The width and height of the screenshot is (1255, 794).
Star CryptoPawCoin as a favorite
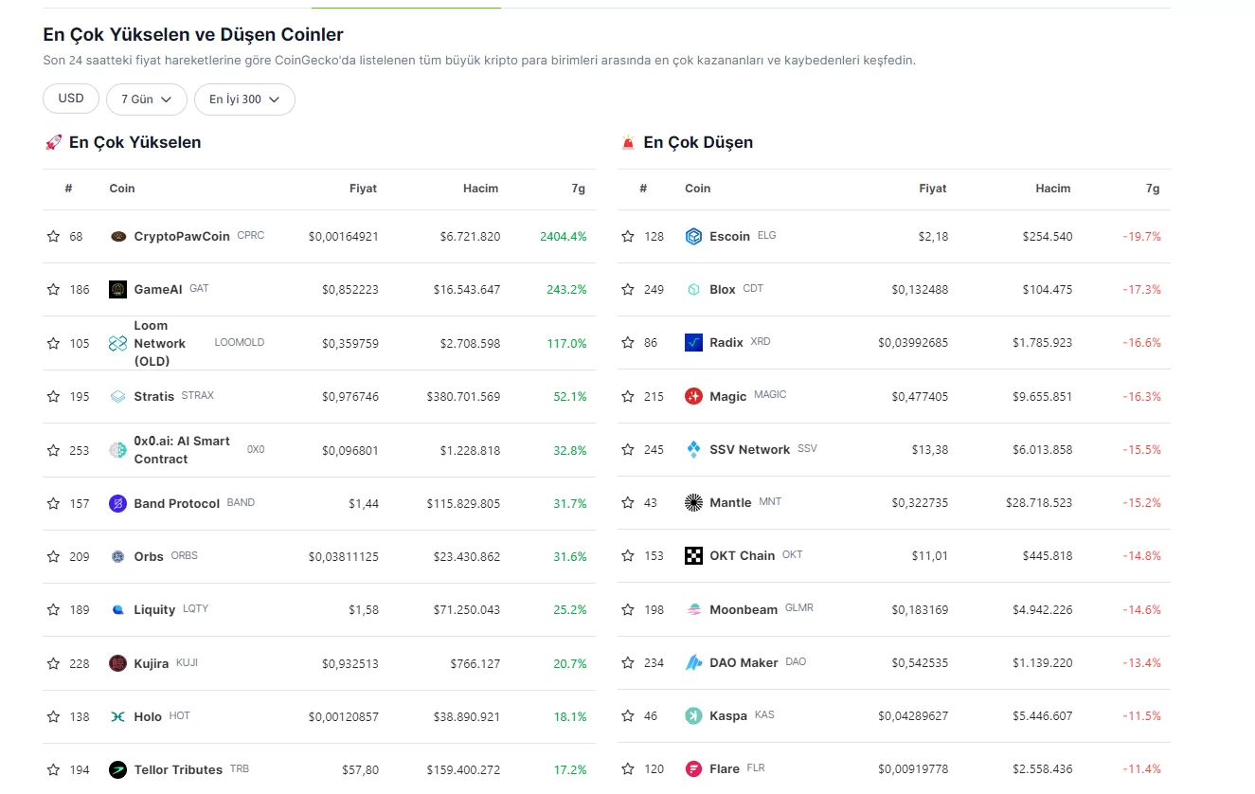pos(53,237)
